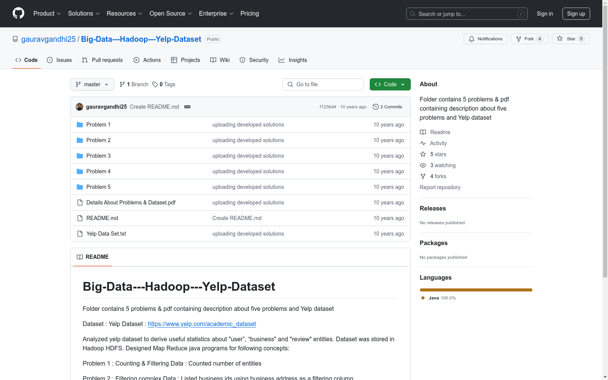Select the README tab in file viewer
608x380 pixels.
pyautogui.click(x=93, y=257)
